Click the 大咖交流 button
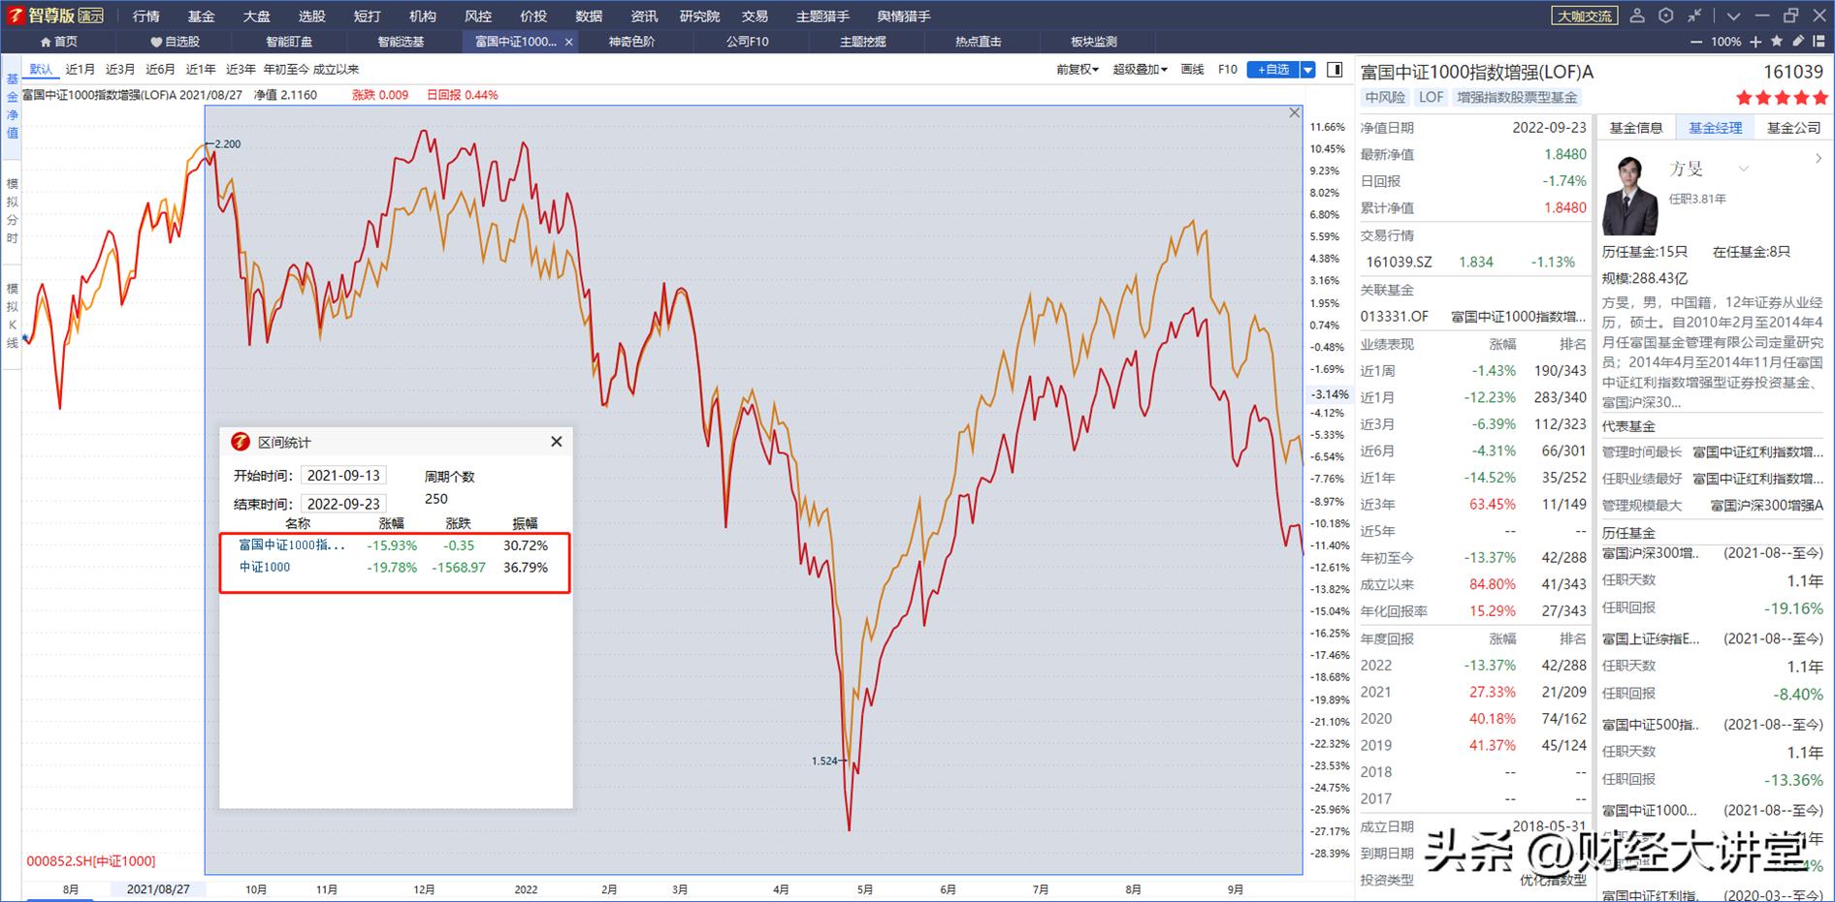 click(1584, 16)
